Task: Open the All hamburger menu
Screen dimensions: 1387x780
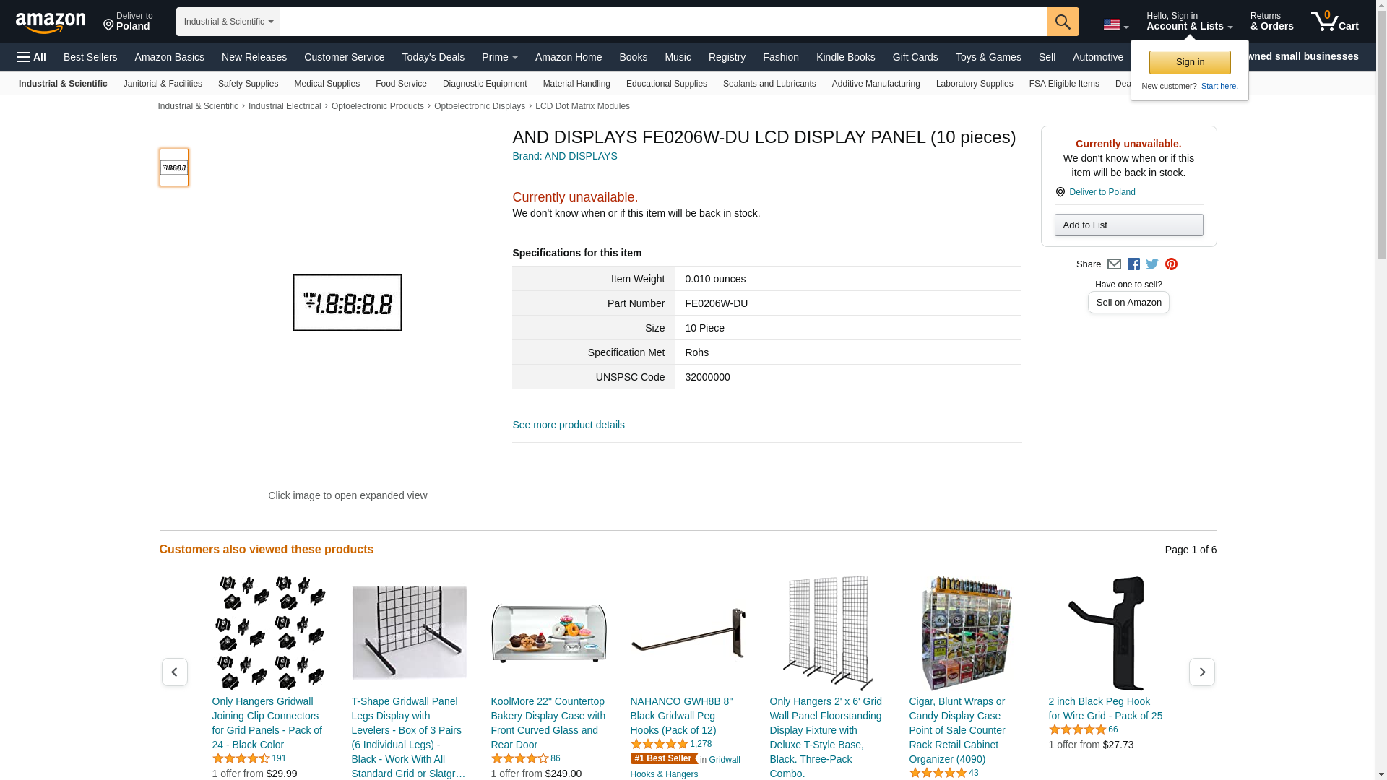Action: tap(32, 57)
